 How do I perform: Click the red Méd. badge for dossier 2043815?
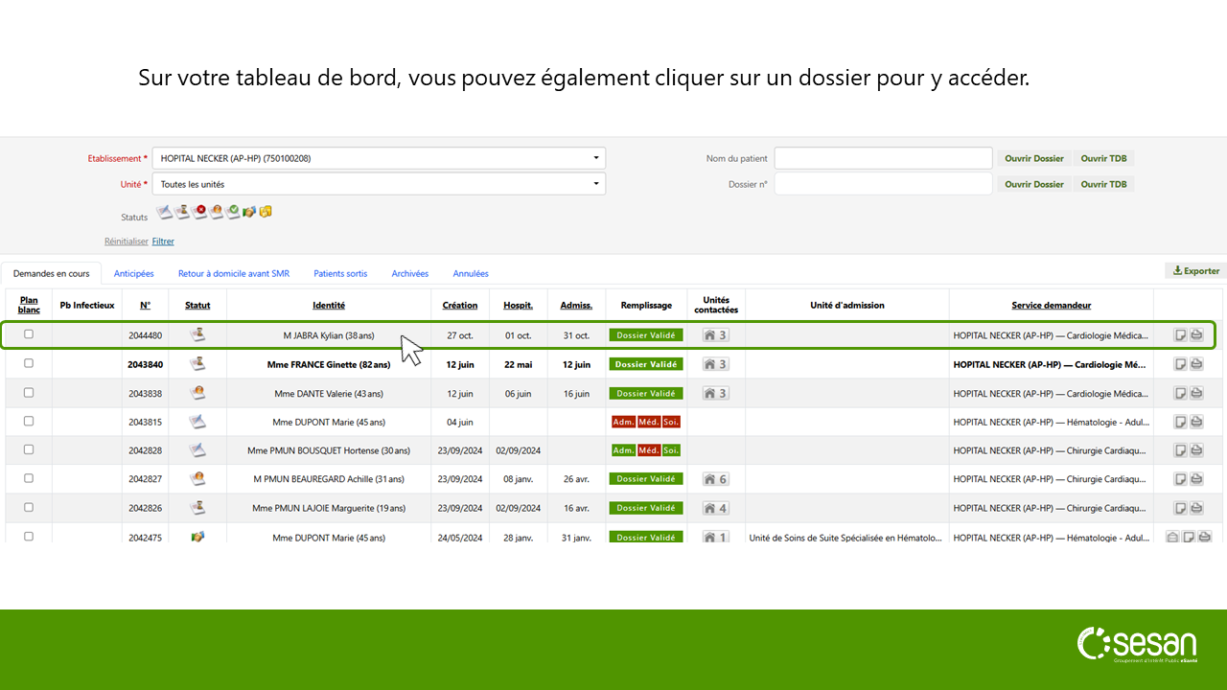point(648,422)
